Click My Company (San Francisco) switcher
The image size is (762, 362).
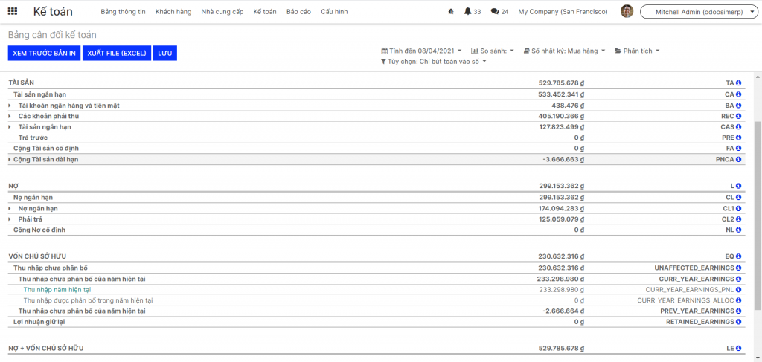click(563, 12)
